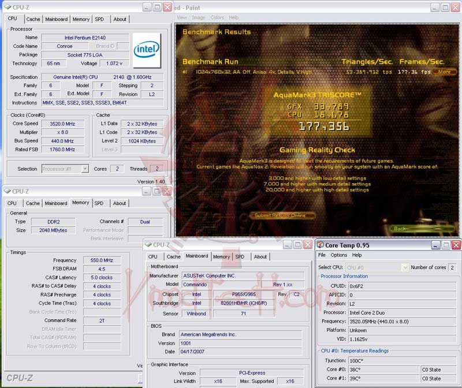Minimize the Core Temp window
The height and width of the screenshot is (388, 462).
436,245
